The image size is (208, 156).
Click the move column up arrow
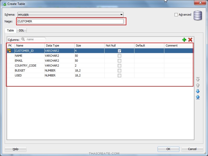(x=198, y=85)
